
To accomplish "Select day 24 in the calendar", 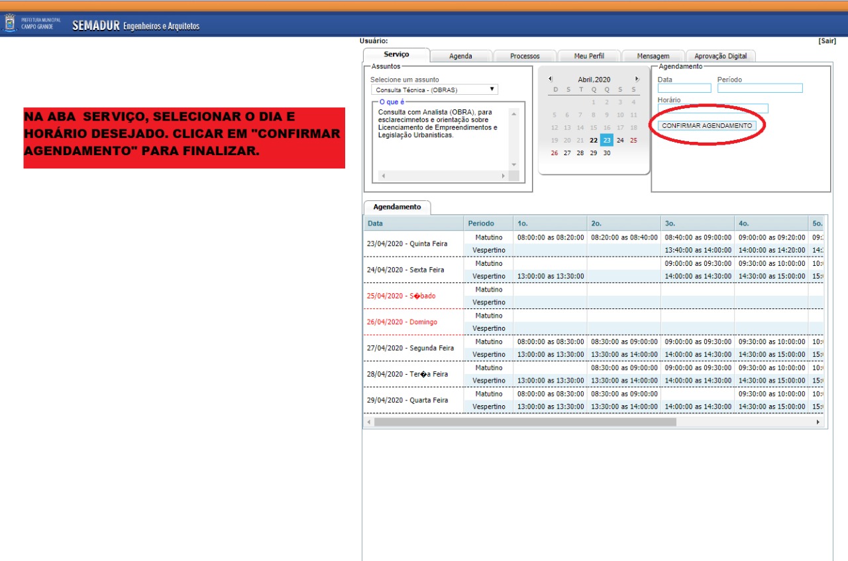I will (x=620, y=140).
